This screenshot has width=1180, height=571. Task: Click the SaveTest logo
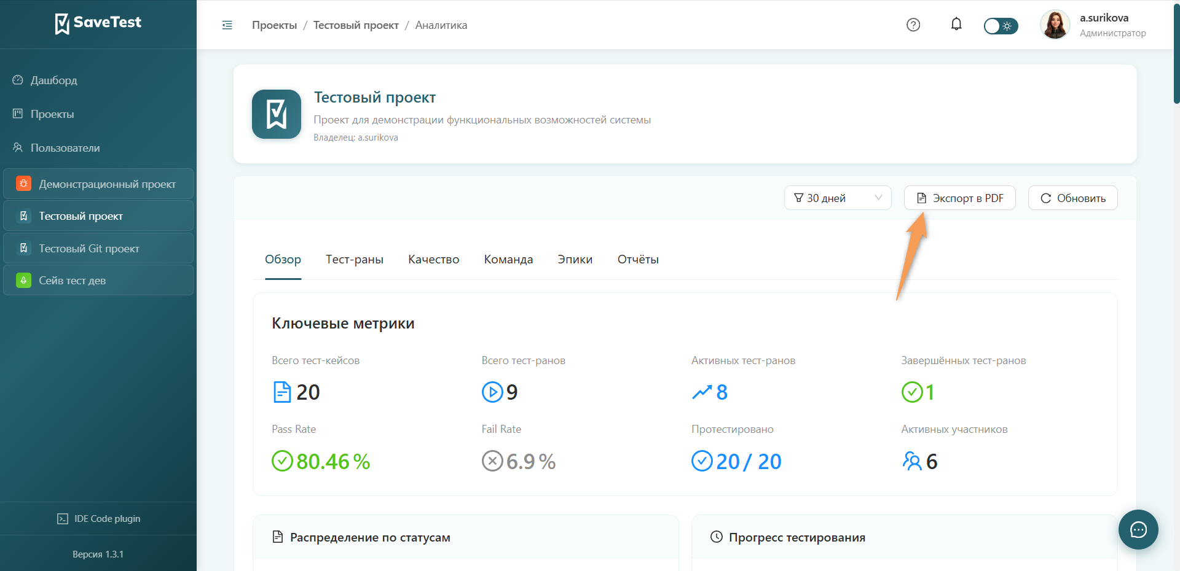tap(98, 23)
